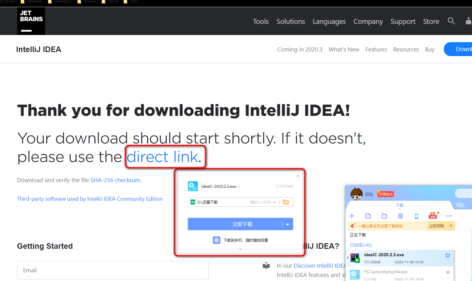
Task: Click the QR code icon in download dialog
Action: [x=217, y=240]
